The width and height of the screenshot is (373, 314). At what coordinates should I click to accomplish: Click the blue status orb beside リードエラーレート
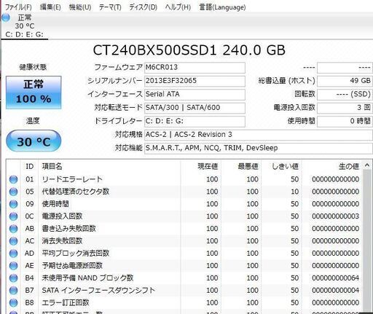click(x=13, y=179)
